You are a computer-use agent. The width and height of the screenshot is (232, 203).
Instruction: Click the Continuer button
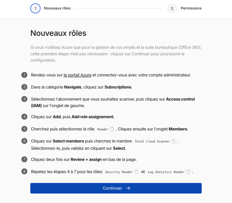pos(116,188)
